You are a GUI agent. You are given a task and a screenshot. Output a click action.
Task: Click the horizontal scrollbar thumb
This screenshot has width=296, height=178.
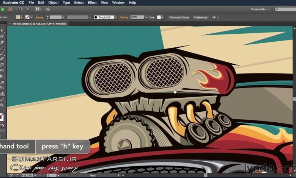click(206, 175)
